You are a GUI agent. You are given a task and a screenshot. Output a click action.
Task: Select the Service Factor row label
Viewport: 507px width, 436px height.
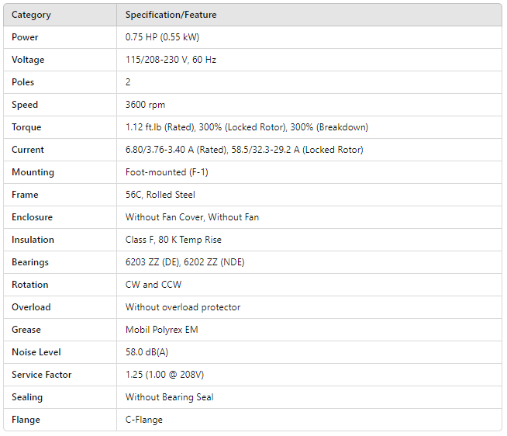tap(41, 375)
